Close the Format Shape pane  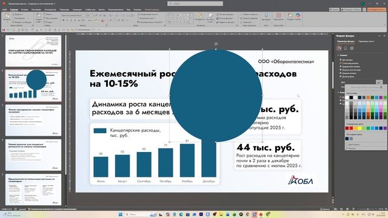coord(384,36)
